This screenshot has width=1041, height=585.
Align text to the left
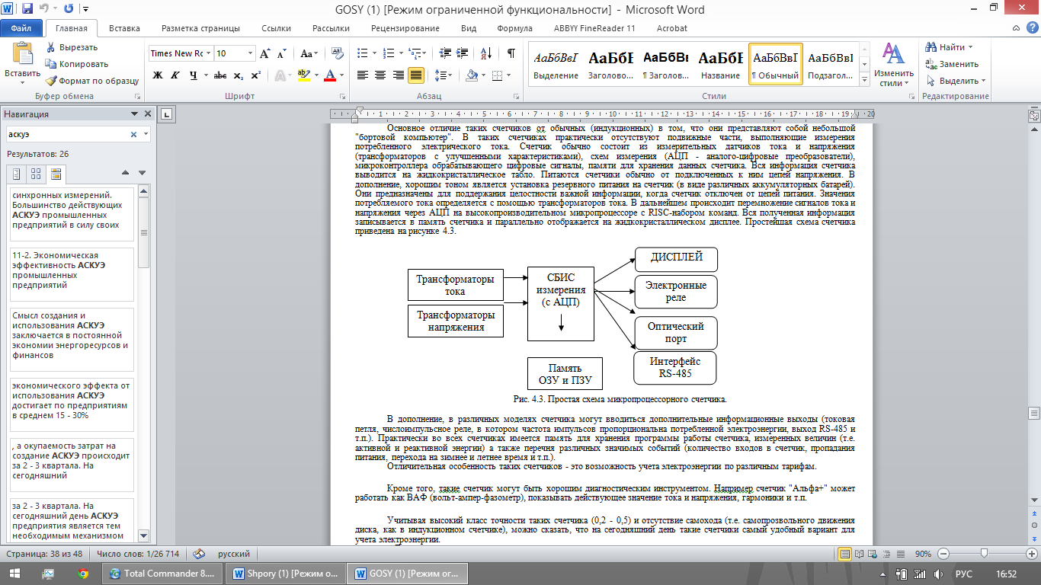(x=362, y=75)
